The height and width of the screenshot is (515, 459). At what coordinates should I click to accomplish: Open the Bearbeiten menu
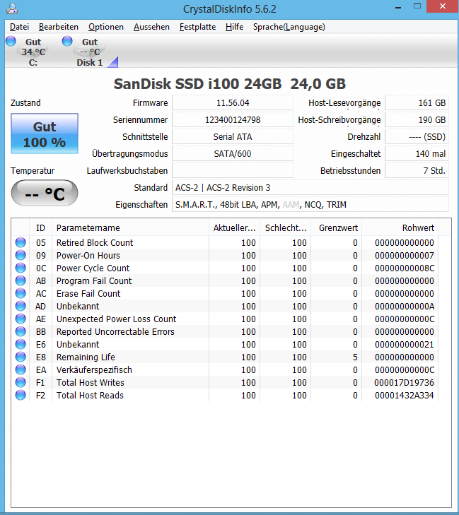point(59,27)
